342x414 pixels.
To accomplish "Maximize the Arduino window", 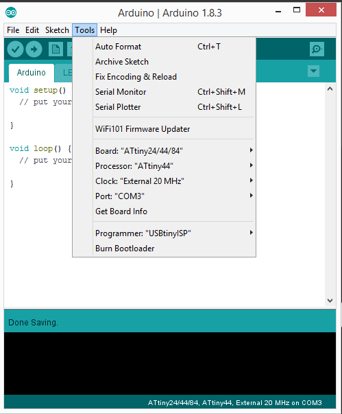I will tap(297, 10).
